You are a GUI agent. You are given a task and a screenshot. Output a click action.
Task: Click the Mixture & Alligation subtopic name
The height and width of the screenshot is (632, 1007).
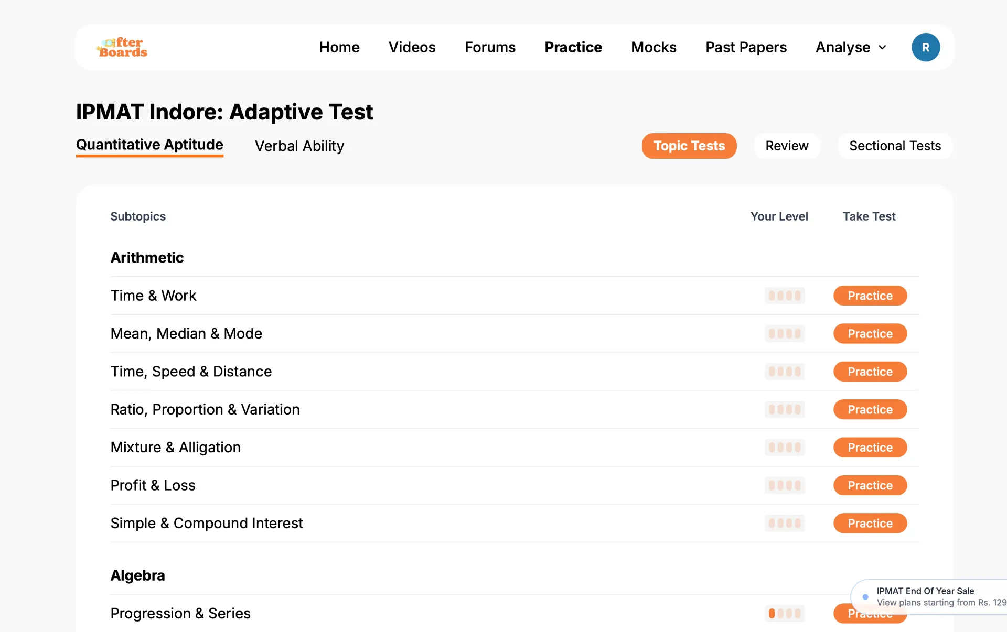[x=175, y=448]
